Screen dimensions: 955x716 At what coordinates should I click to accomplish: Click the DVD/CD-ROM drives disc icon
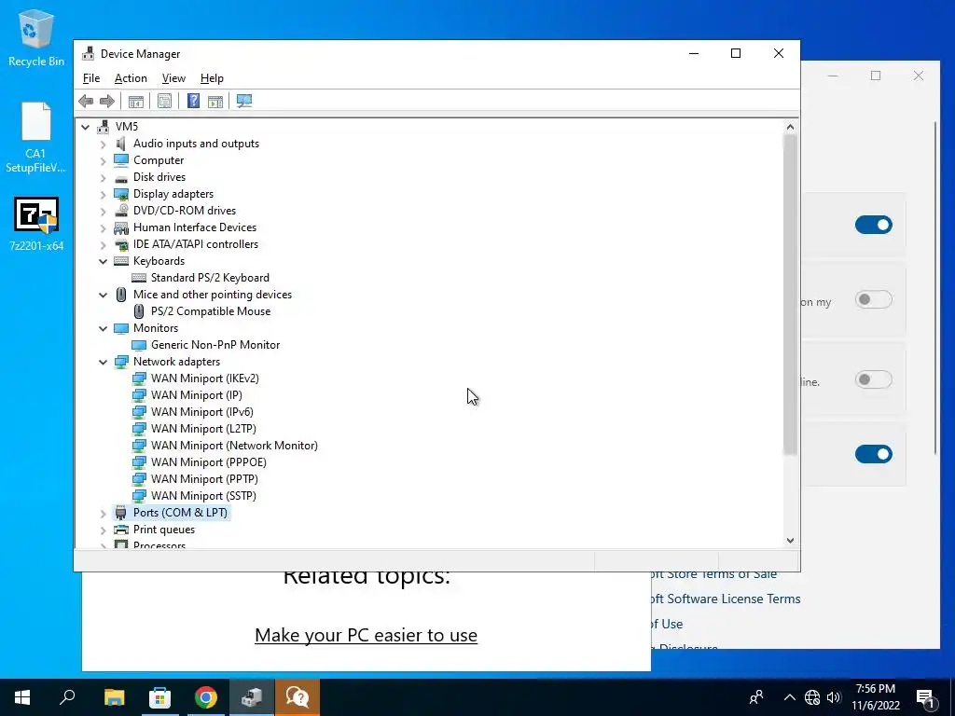[x=121, y=211]
